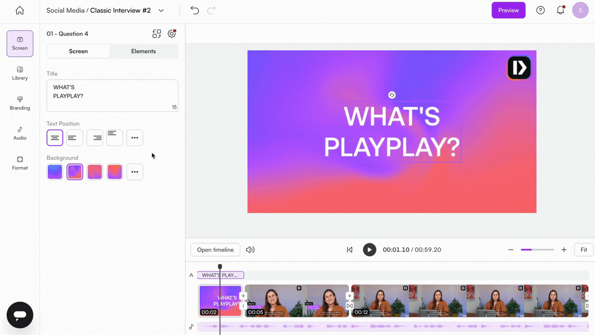The width and height of the screenshot is (595, 335).
Task: Open the Library sidebar panel
Action: [x=20, y=73]
